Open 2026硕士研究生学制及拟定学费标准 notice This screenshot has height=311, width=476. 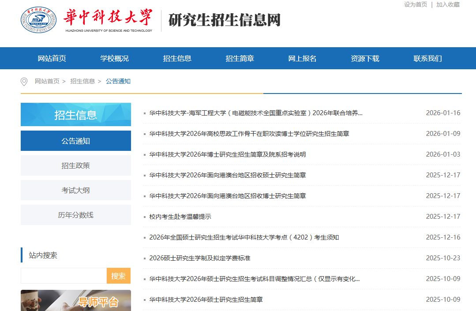pyautogui.click(x=200, y=258)
